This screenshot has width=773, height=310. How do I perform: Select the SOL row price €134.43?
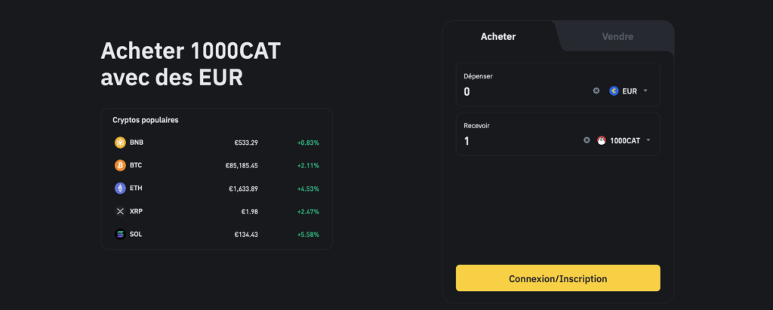(246, 235)
